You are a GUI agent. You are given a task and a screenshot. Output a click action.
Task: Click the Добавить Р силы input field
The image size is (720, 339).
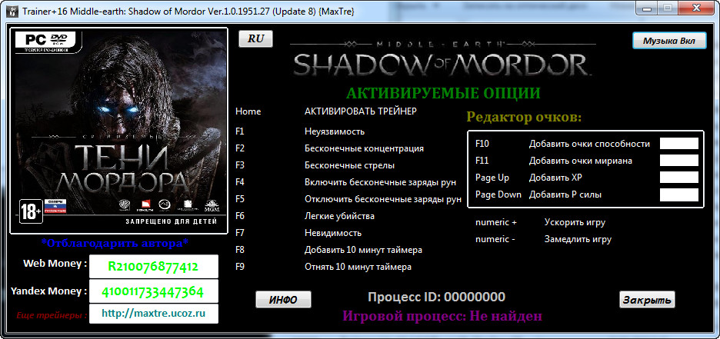tap(679, 194)
